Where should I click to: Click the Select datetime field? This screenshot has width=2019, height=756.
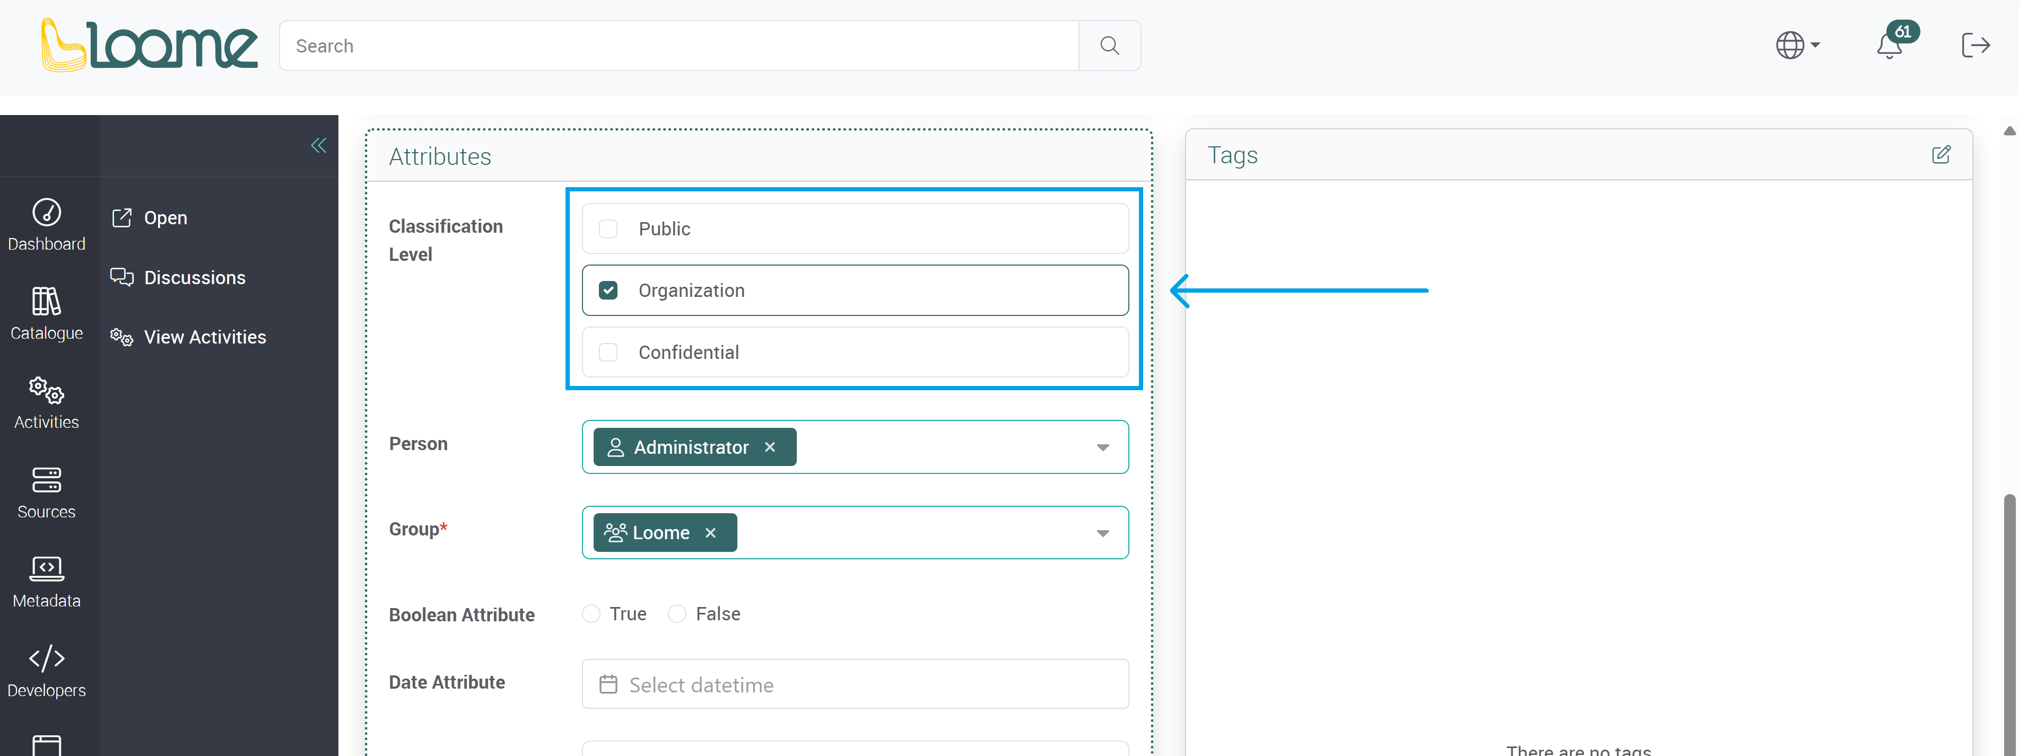(854, 685)
